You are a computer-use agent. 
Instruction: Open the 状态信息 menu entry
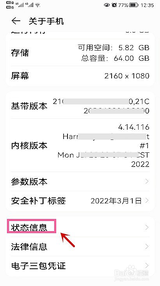[80, 228]
